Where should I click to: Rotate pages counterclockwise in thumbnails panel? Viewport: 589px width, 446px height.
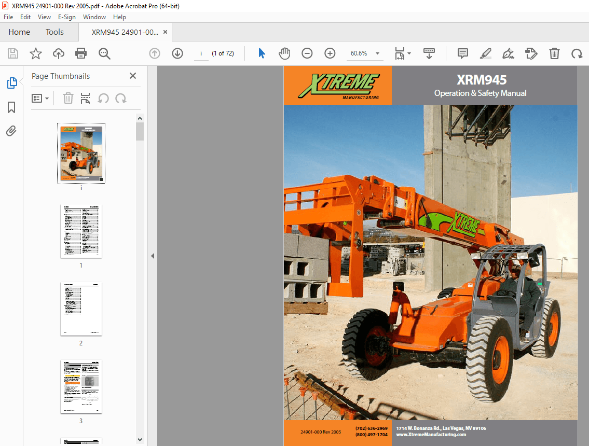click(x=101, y=98)
